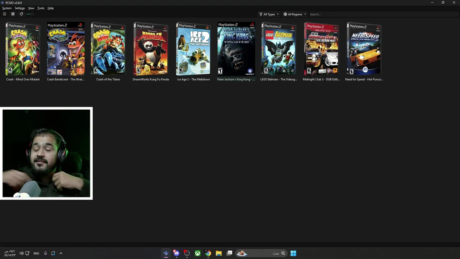Open Task View on the taskbar
The width and height of the screenshot is (460, 259).
pos(229,253)
